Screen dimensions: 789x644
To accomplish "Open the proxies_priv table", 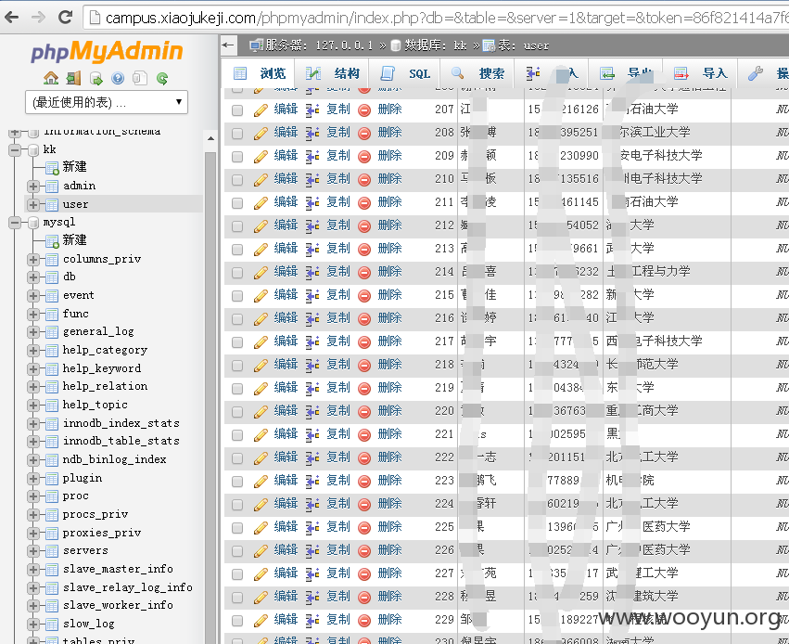I will 102,533.
